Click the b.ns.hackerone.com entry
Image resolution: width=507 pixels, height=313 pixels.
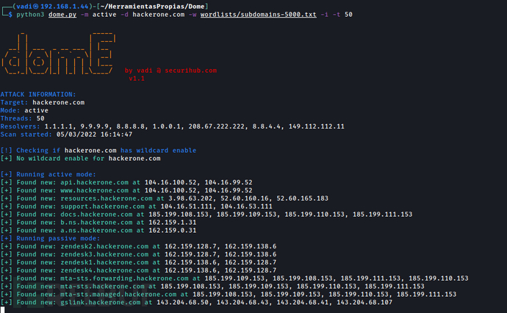(x=96, y=223)
